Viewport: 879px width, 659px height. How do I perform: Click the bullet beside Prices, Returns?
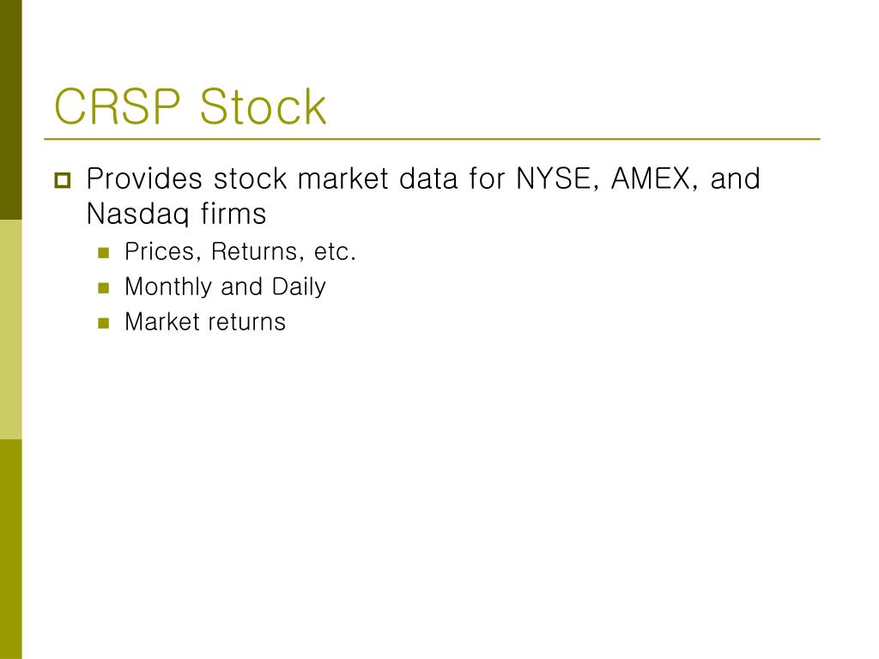point(104,253)
